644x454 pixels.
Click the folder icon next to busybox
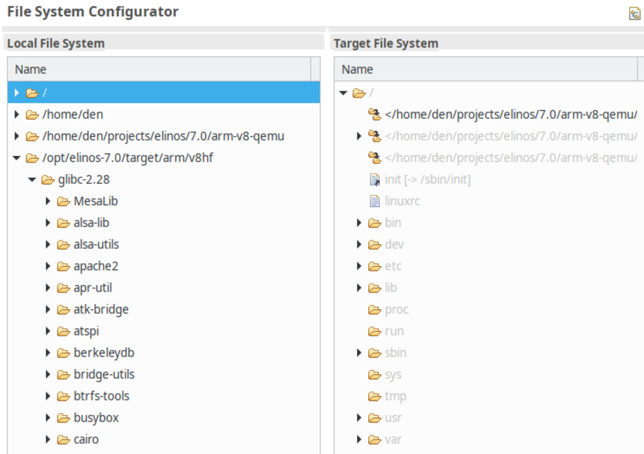click(x=63, y=417)
